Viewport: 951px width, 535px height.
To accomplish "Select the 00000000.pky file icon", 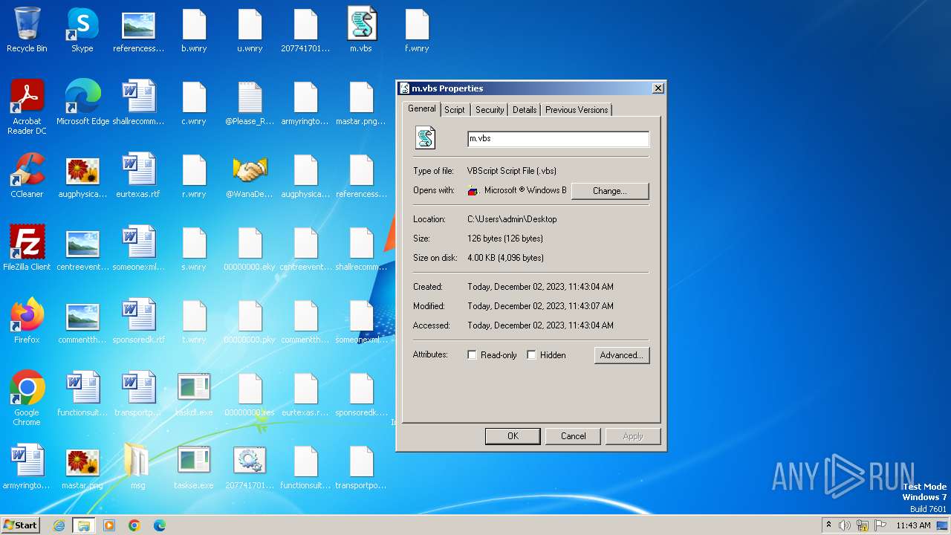I will pos(250,321).
